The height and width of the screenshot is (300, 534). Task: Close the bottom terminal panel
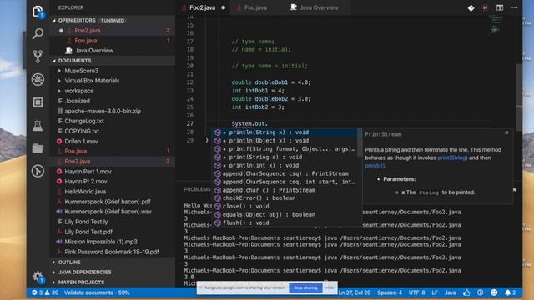click(515, 189)
